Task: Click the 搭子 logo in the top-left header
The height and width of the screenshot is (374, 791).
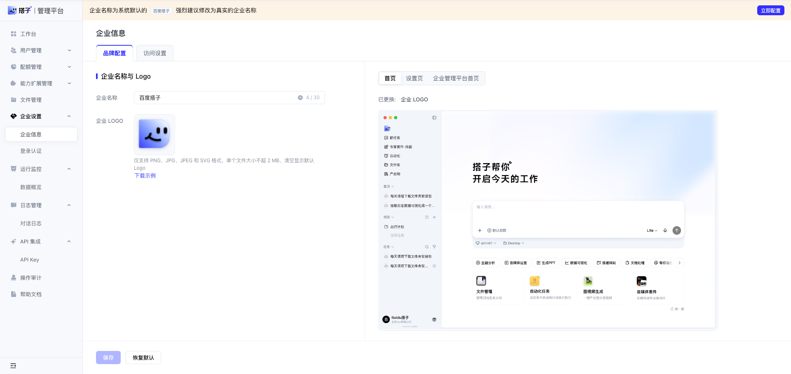Action: (x=20, y=10)
